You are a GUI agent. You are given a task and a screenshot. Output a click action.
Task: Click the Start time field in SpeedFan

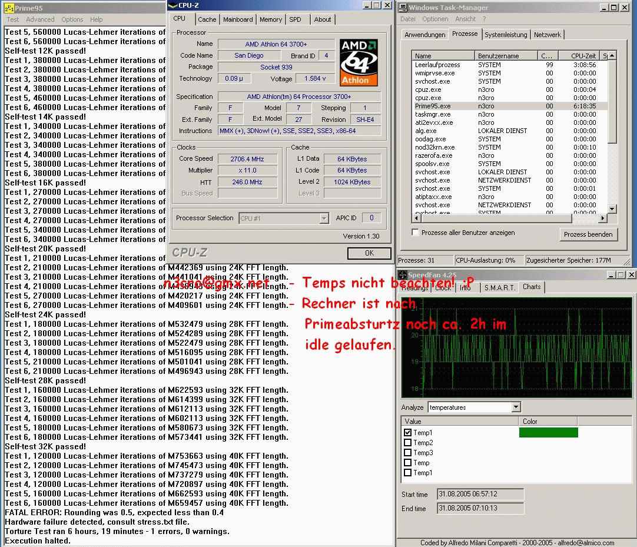click(x=480, y=494)
